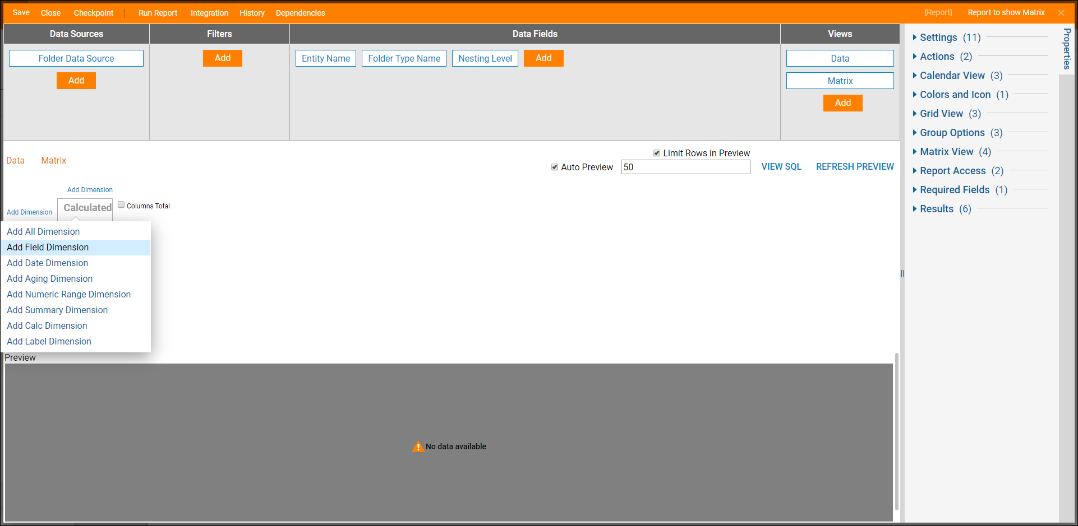Screen dimensions: 1078x526
Task: Click Add Dimension link left of Calculated
Action: point(29,212)
